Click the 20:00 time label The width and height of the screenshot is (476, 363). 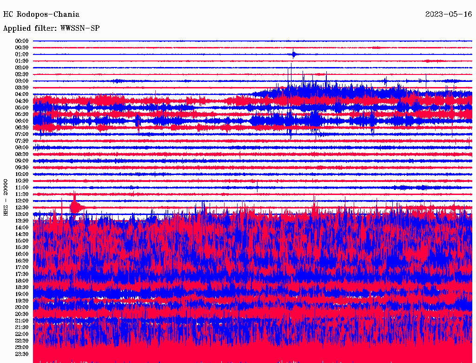(22, 307)
